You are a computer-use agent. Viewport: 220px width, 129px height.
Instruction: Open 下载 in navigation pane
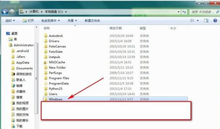(x=17, y=126)
